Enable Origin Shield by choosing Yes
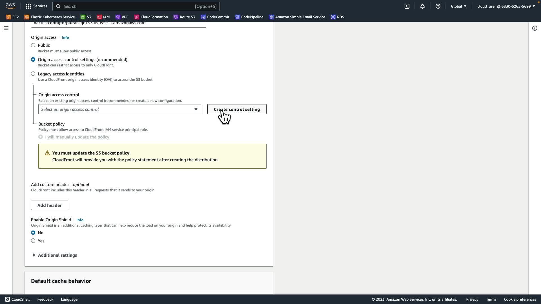The image size is (541, 304). [x=33, y=241]
